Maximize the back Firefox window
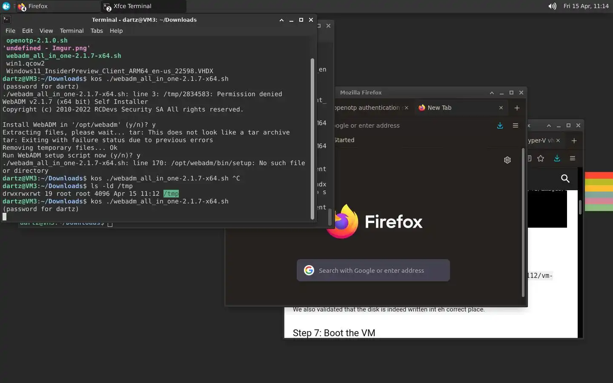The height and width of the screenshot is (383, 613). pyautogui.click(x=568, y=126)
